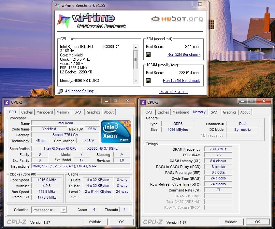Click the HWBOT.org logo

click(x=177, y=19)
